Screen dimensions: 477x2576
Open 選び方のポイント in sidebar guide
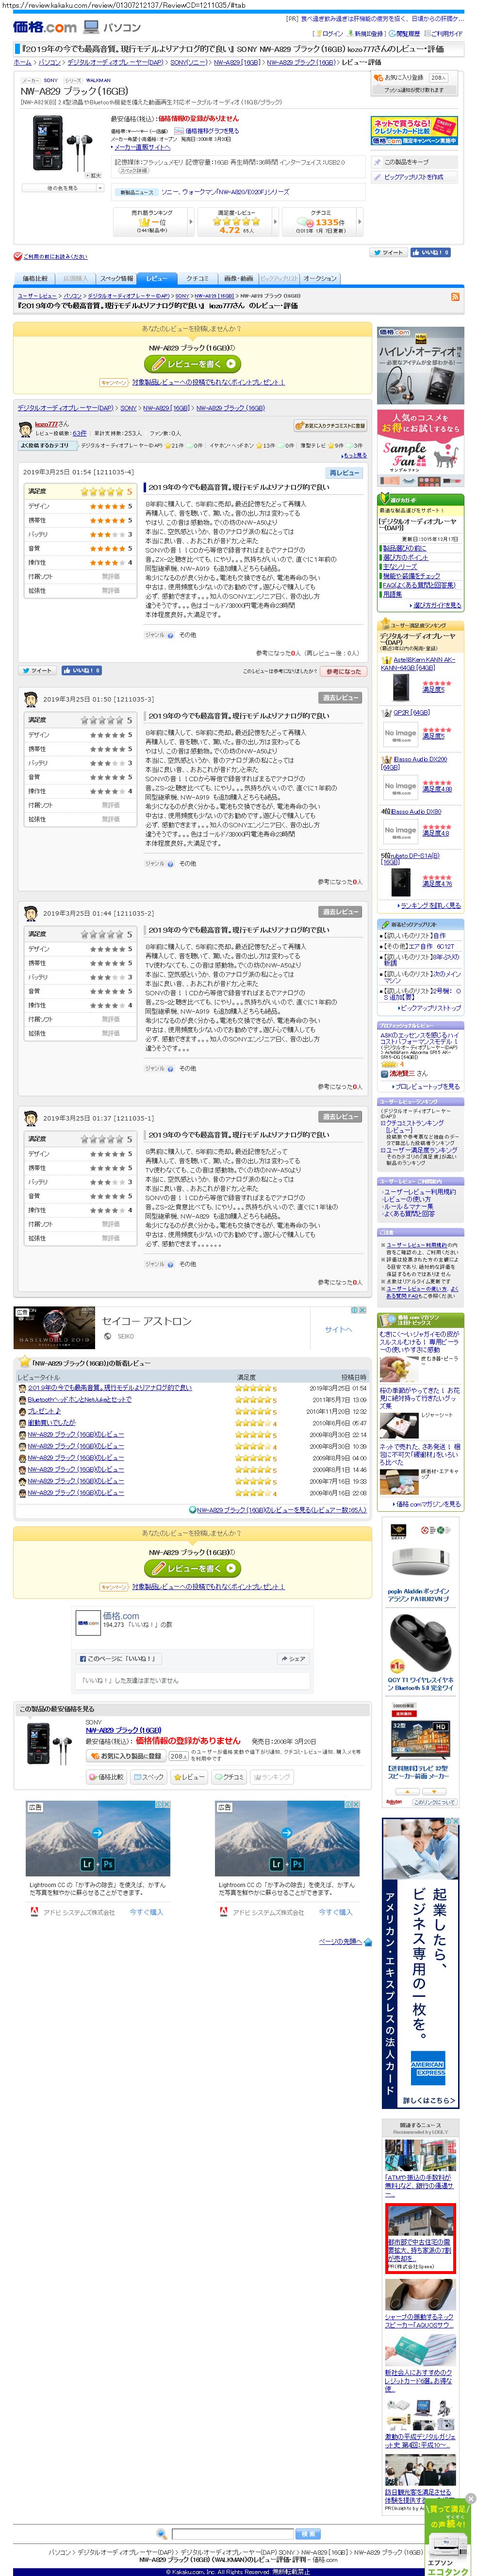[x=405, y=558]
